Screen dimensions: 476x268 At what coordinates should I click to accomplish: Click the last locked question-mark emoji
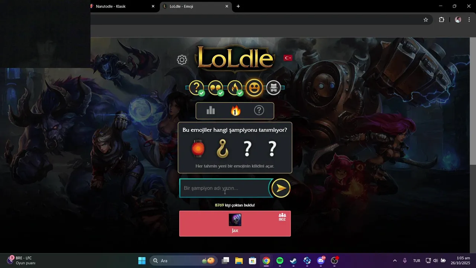click(272, 149)
